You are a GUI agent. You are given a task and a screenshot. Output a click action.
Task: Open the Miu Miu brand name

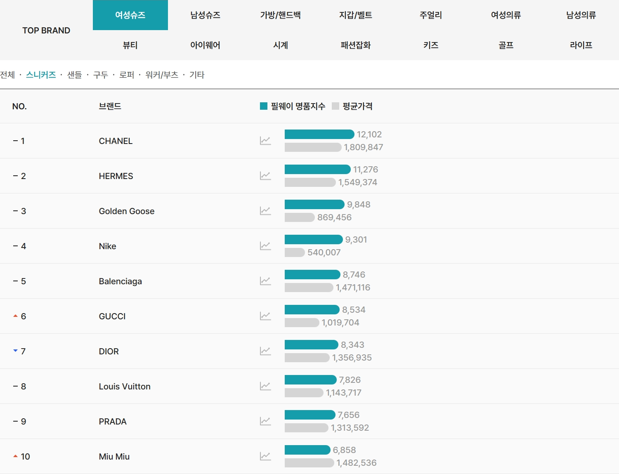pos(114,457)
